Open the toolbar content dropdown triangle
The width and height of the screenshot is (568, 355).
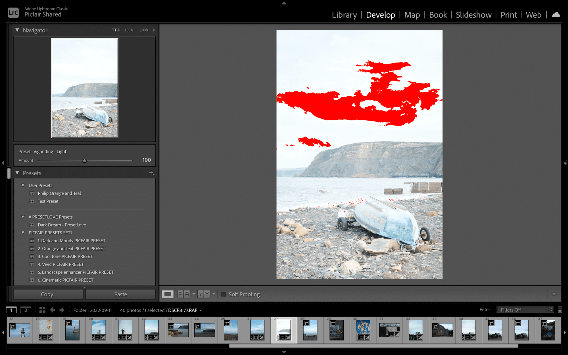pos(554,294)
